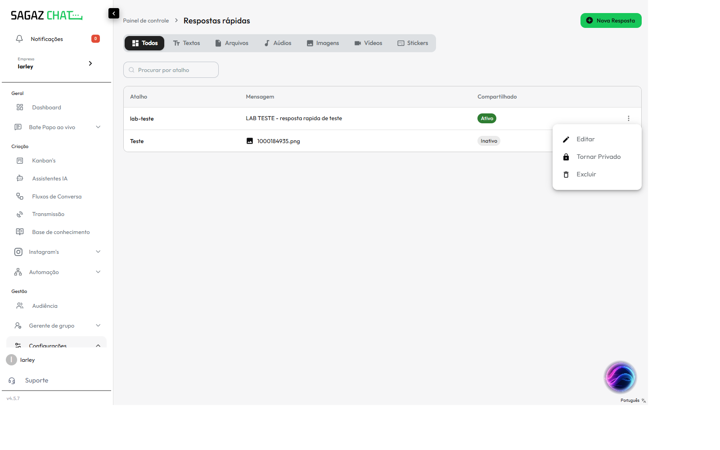Viewport: 720px width, 450px height.
Task: Open the Empresa larley selector
Action: (x=56, y=63)
